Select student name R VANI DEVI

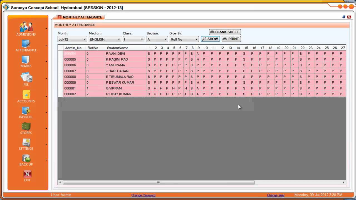coord(115,54)
